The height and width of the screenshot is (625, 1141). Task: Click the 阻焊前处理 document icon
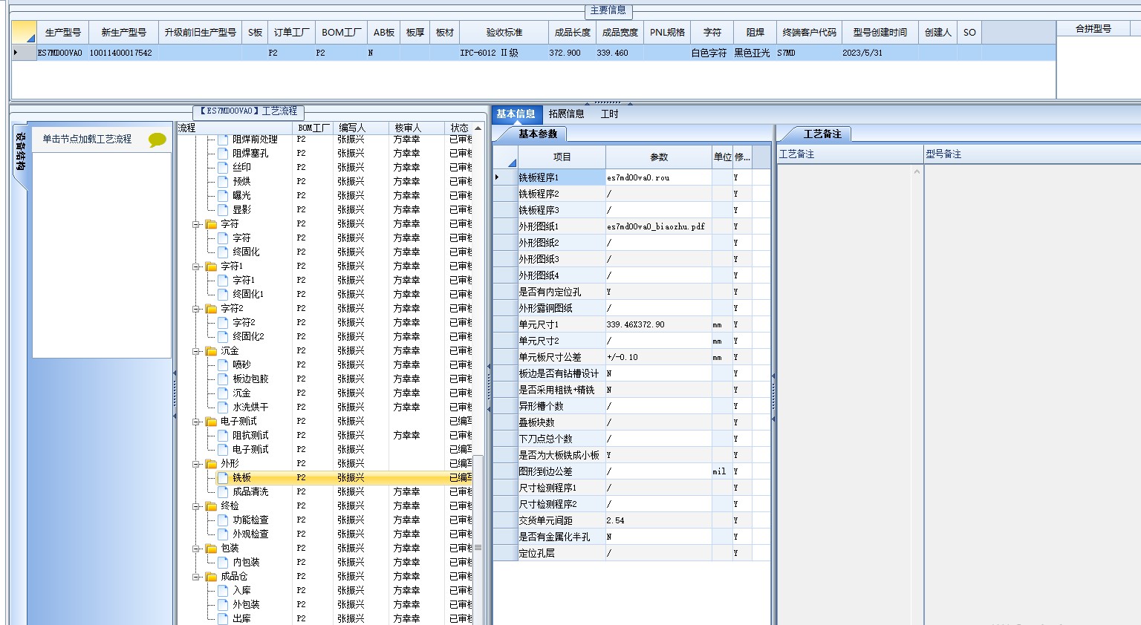223,140
